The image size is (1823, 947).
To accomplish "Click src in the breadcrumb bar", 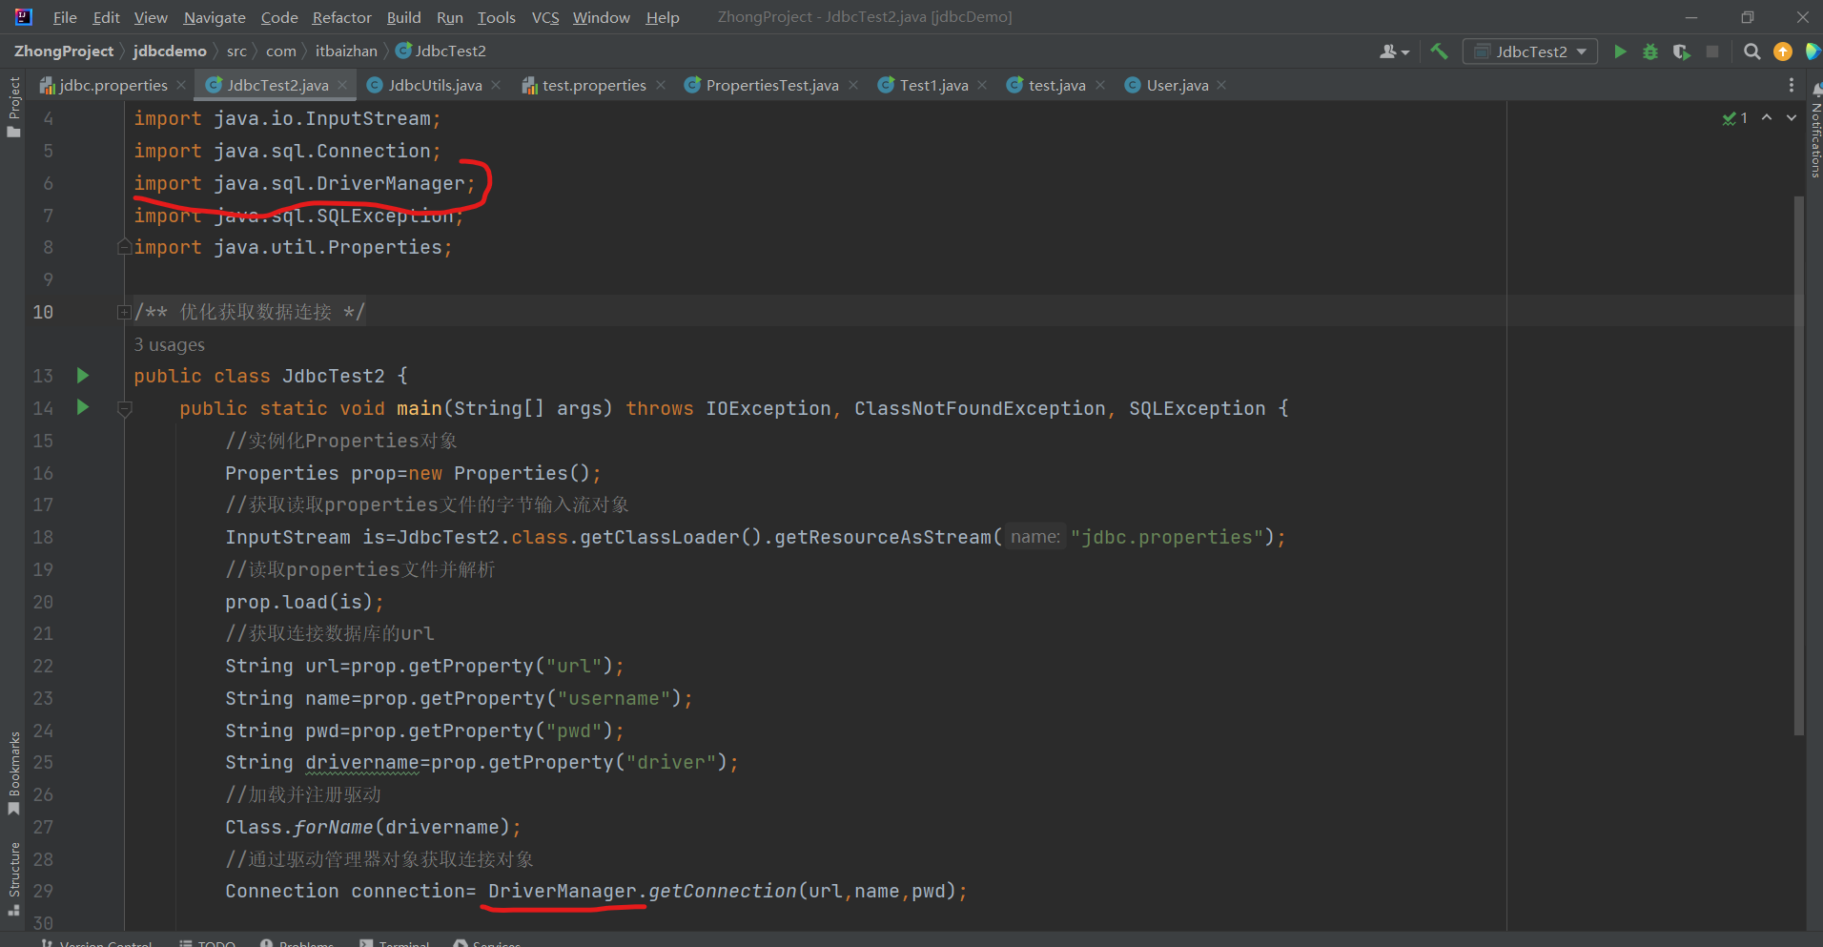I will click(236, 51).
